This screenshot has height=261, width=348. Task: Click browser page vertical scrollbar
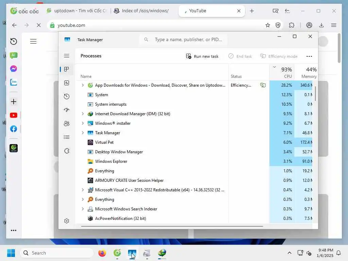tap(339, 48)
